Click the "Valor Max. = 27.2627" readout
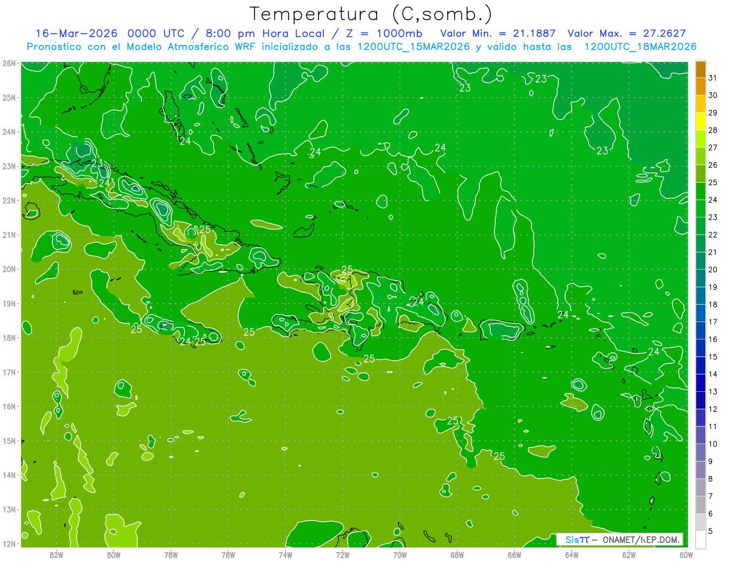729x563 pixels. [x=627, y=33]
